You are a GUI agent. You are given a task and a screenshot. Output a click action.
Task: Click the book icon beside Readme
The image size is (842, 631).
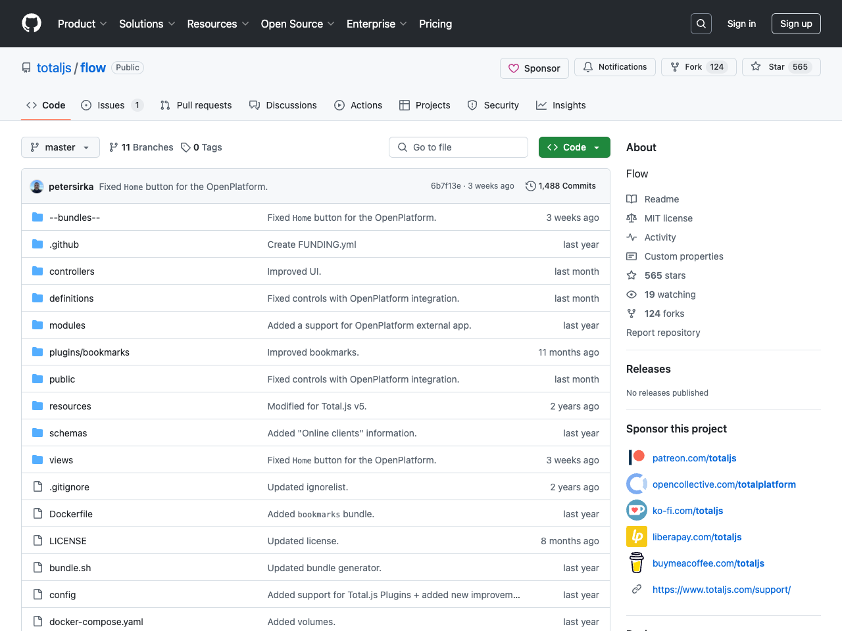[631, 199]
